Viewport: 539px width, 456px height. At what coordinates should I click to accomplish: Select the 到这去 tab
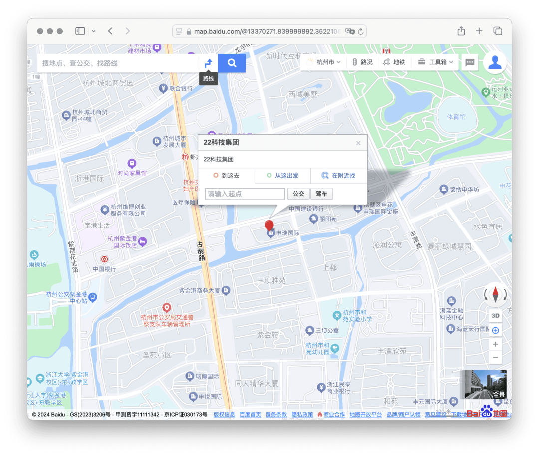227,176
